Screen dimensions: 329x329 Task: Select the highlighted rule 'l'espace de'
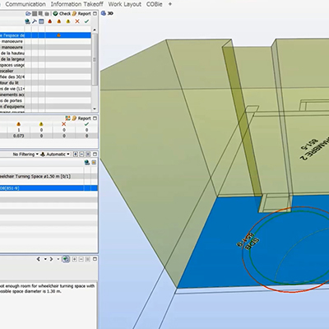(45, 35)
